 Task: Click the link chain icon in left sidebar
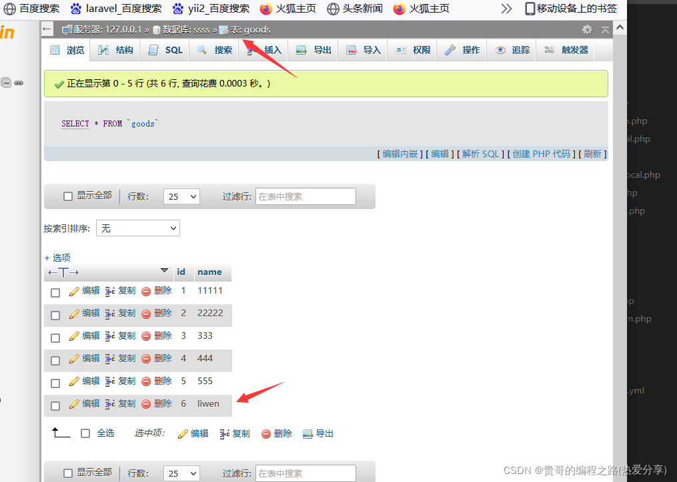[19, 83]
